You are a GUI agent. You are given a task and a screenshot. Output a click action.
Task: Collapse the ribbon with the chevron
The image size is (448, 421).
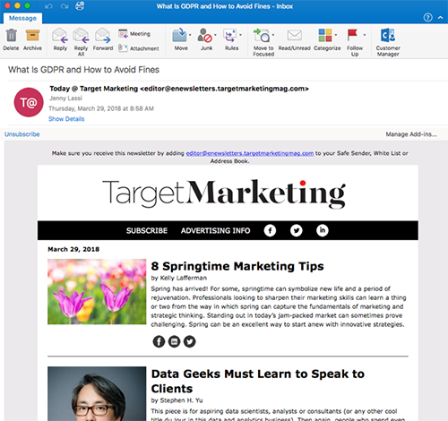[440, 18]
